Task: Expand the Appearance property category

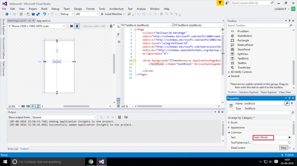Action: [229, 128]
